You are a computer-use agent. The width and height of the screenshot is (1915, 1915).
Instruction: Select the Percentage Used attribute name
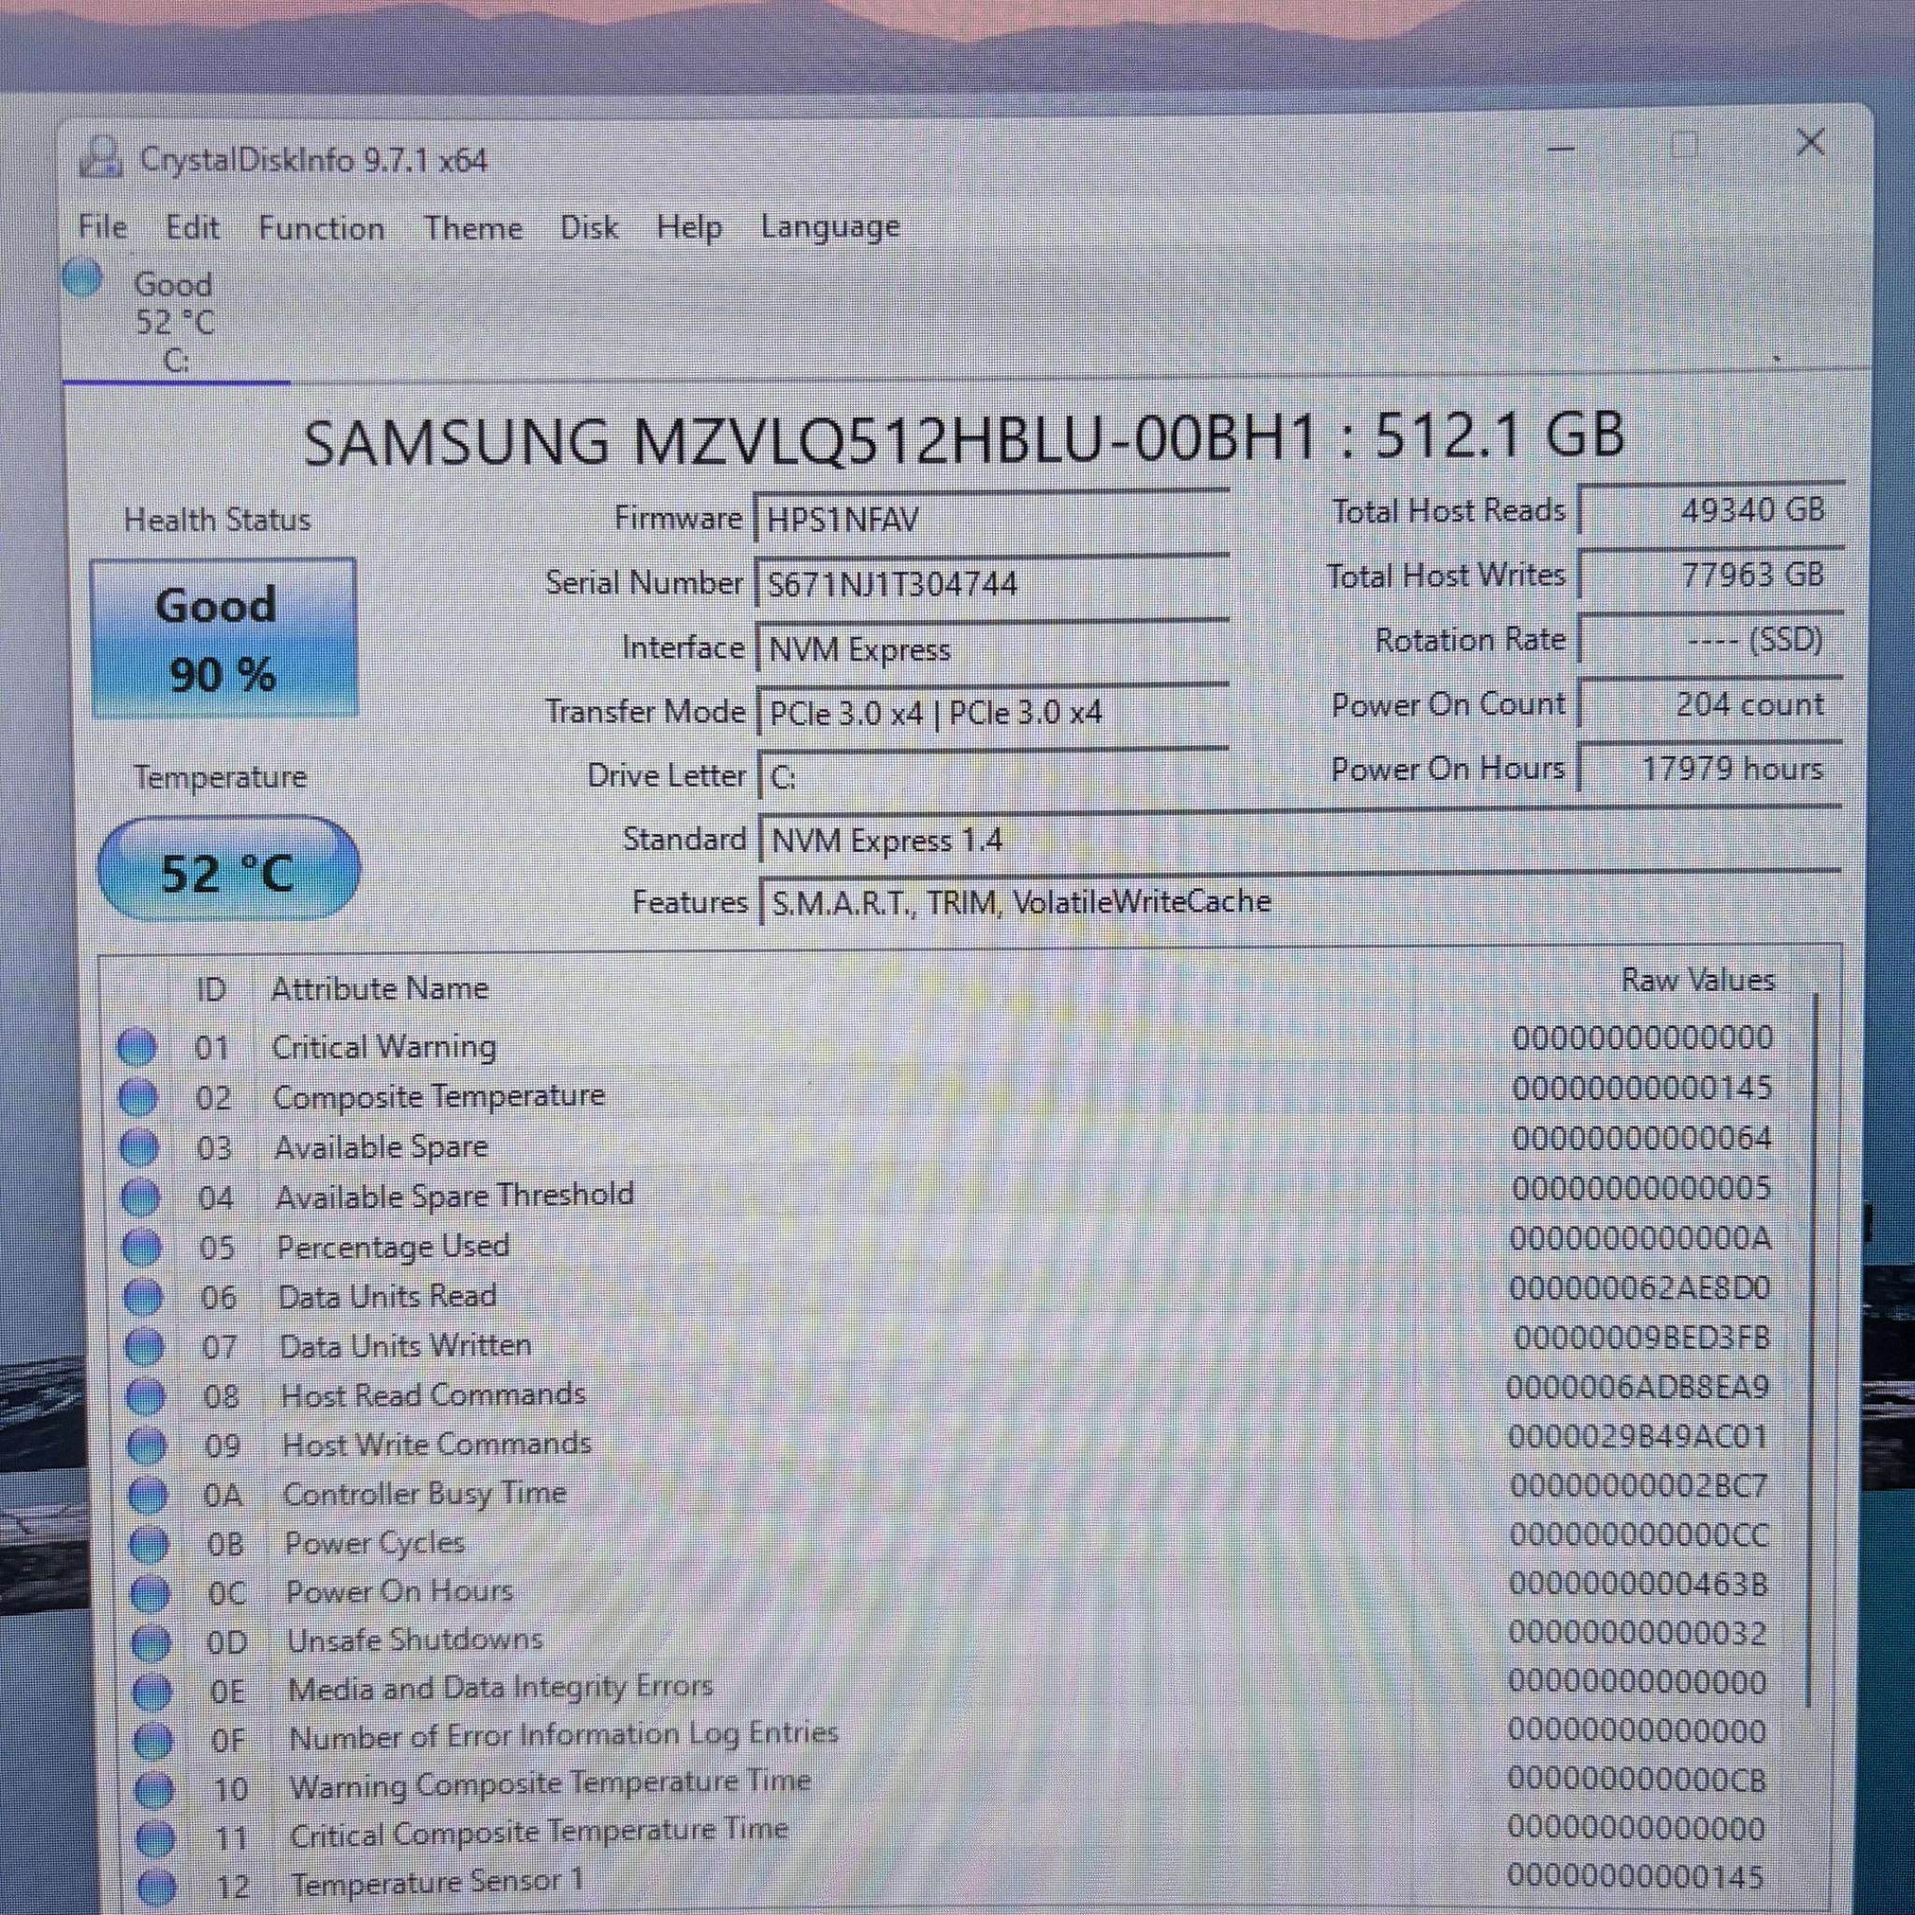pos(393,1247)
